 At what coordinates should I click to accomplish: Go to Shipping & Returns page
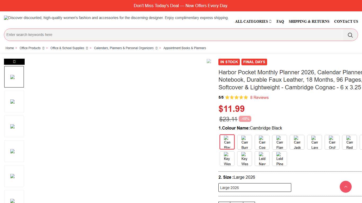pos(309,21)
